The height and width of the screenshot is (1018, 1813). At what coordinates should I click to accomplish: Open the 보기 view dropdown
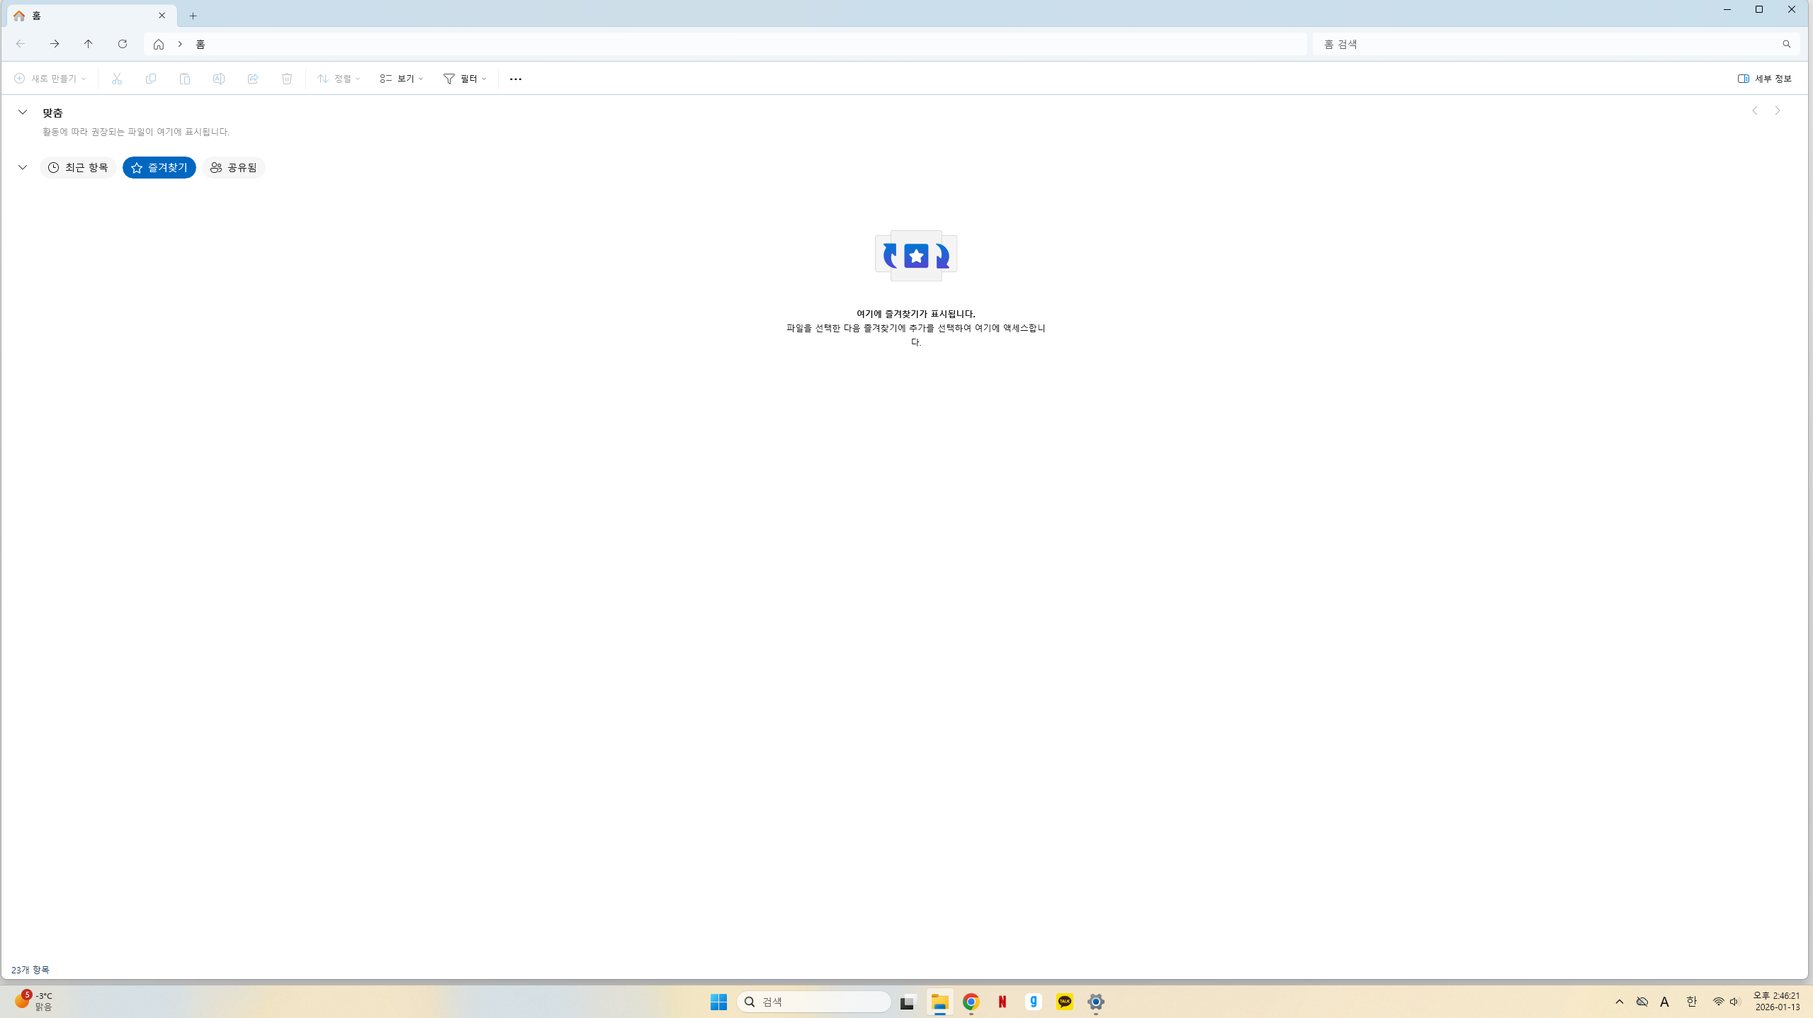(x=401, y=79)
